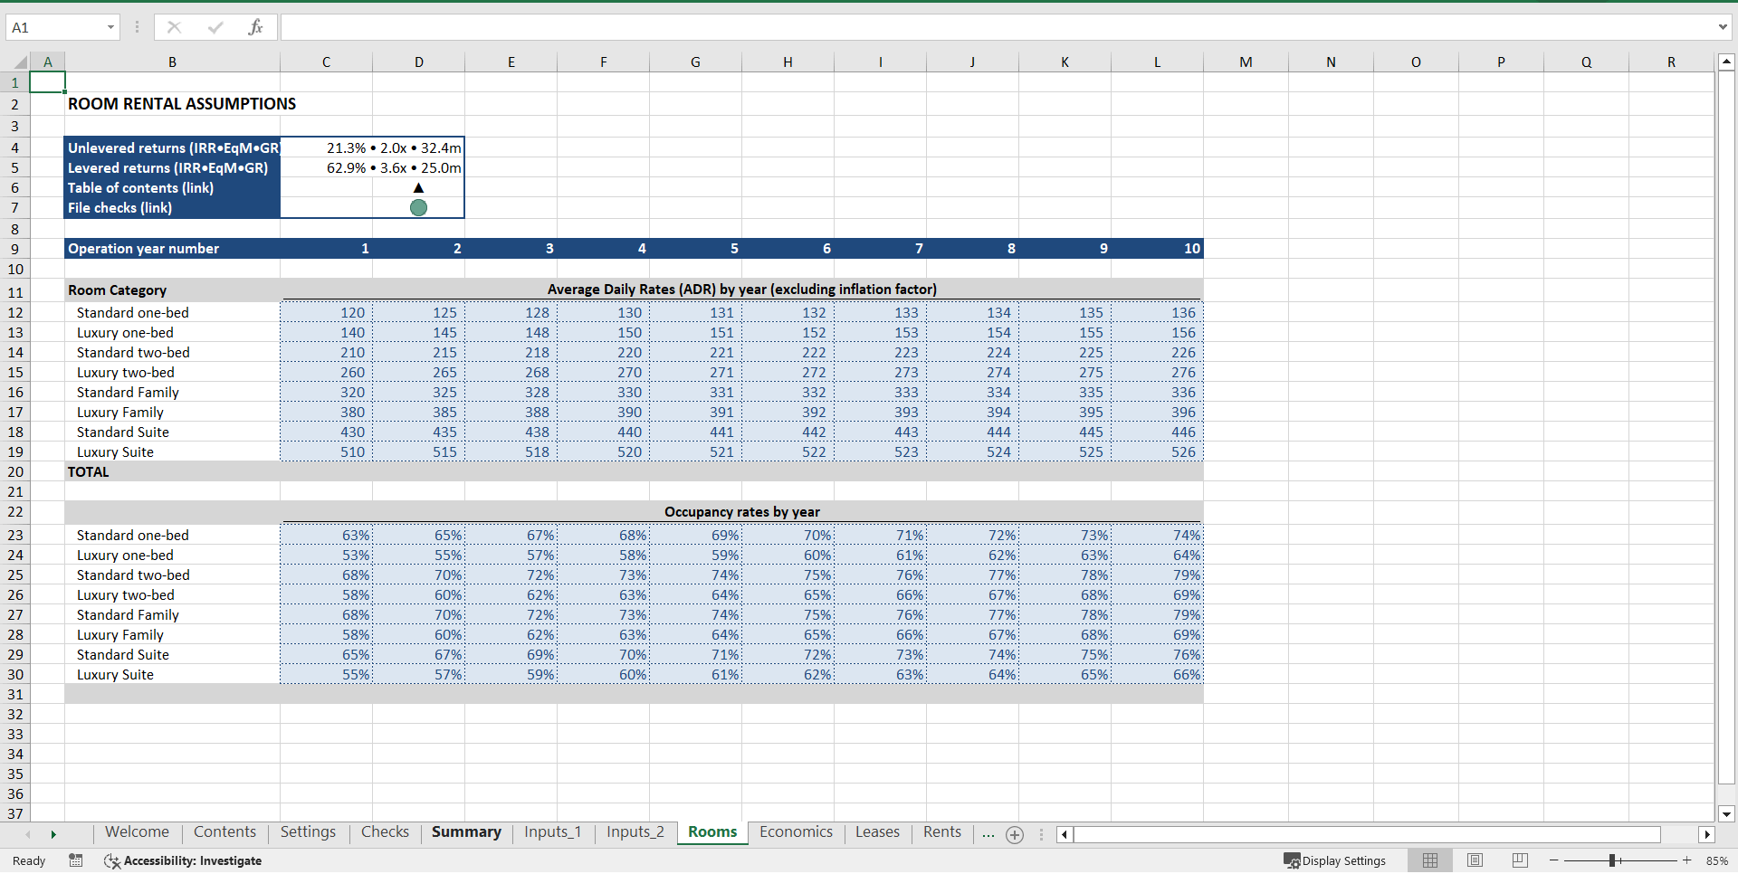Select Standard one-bed ADR year 1 cell 120
Image resolution: width=1738 pixels, height=874 pixels.
pyautogui.click(x=327, y=312)
